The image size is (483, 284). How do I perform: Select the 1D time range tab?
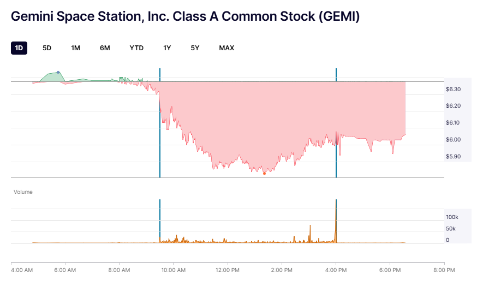coord(19,48)
